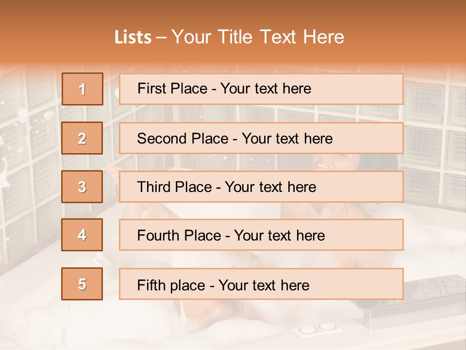Click 'Your Title Text Here' heading
The height and width of the screenshot is (350, 466).
[x=258, y=37]
